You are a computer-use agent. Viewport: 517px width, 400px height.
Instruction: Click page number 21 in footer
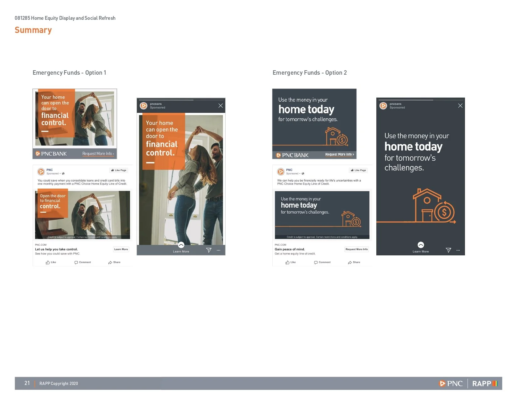(x=27, y=383)
